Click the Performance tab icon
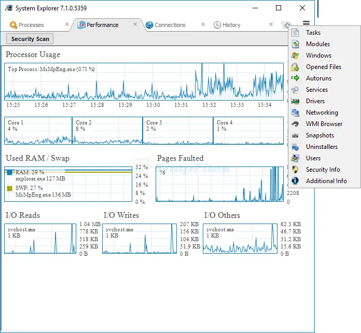The image size is (361, 333). [81, 25]
